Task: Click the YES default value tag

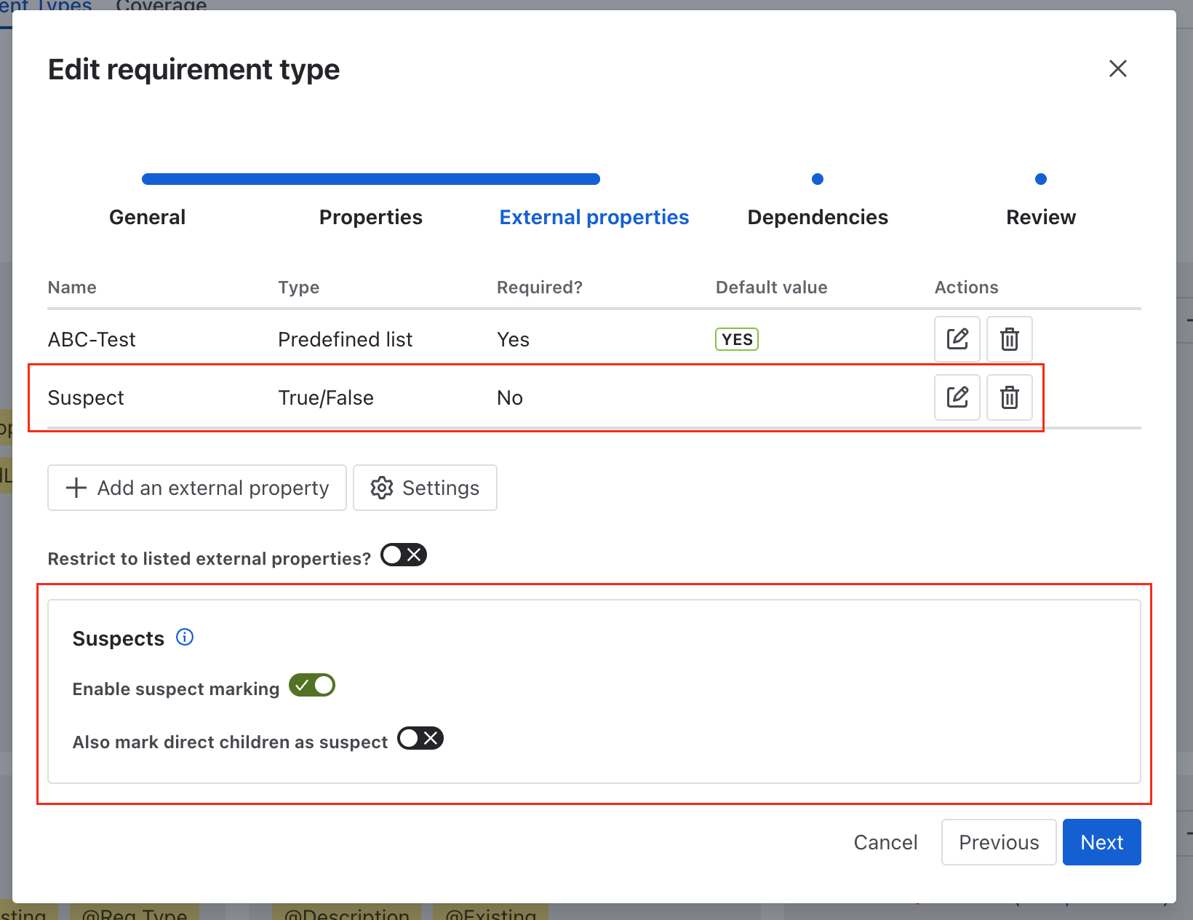Action: pyautogui.click(x=737, y=339)
